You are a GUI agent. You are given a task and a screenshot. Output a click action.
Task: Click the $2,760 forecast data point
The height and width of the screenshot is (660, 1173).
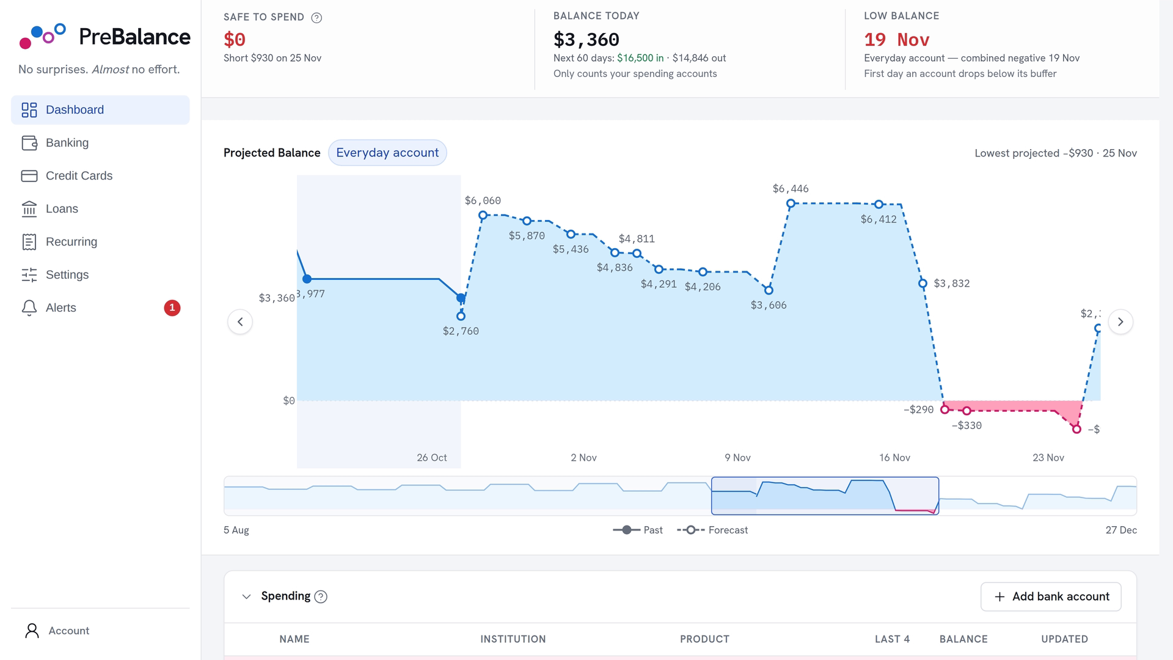pyautogui.click(x=461, y=316)
